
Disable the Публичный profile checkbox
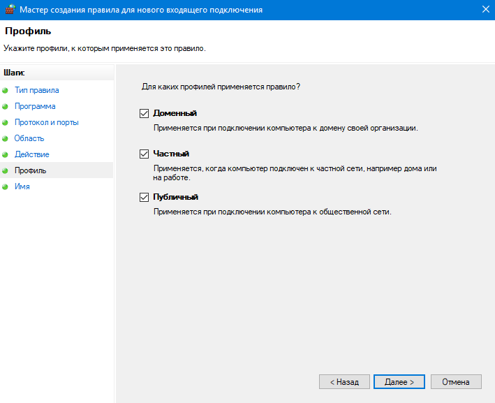click(x=145, y=197)
